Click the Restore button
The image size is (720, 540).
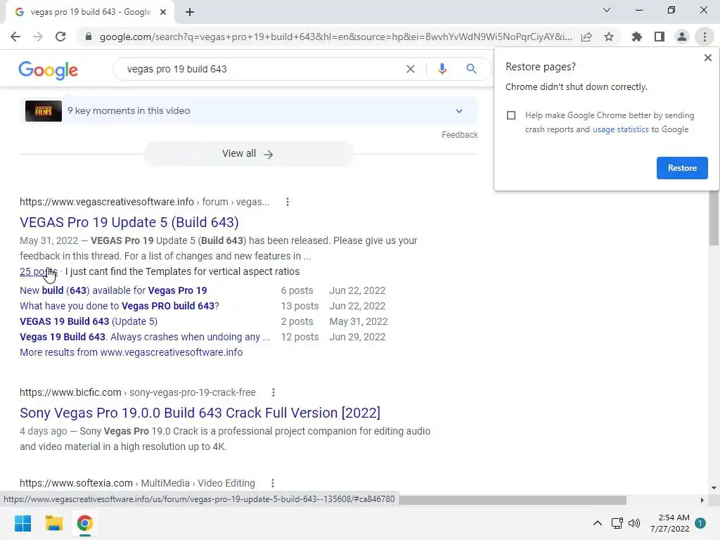[682, 168]
